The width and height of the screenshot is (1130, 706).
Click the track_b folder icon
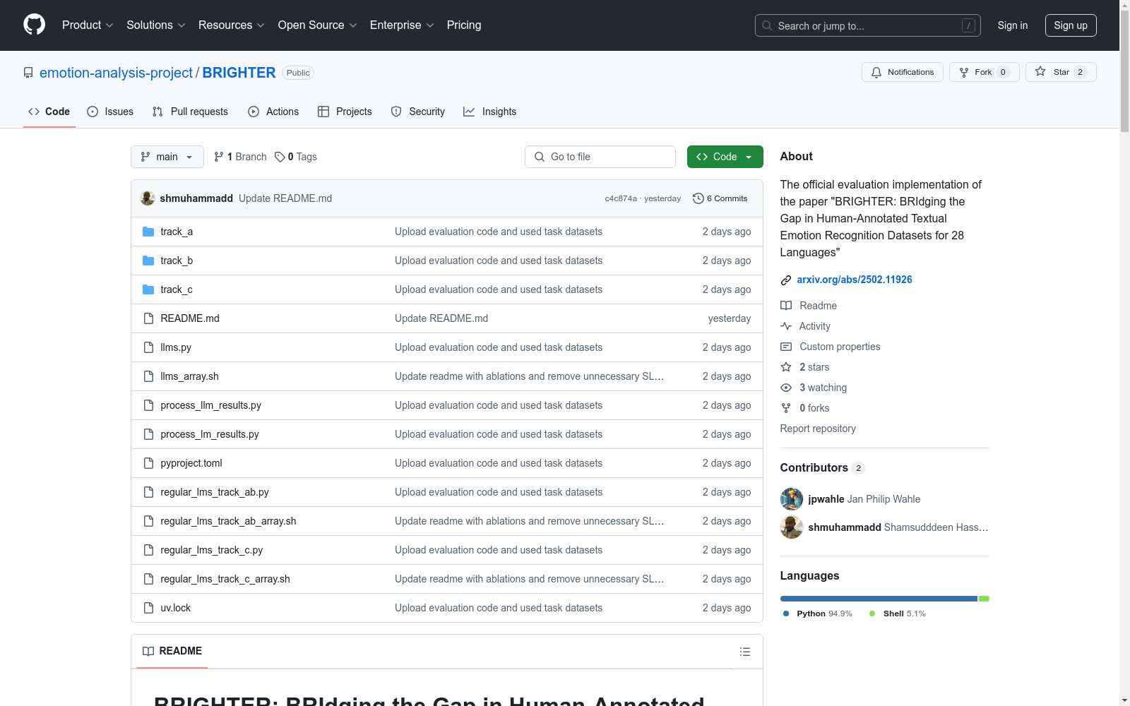[148, 261]
